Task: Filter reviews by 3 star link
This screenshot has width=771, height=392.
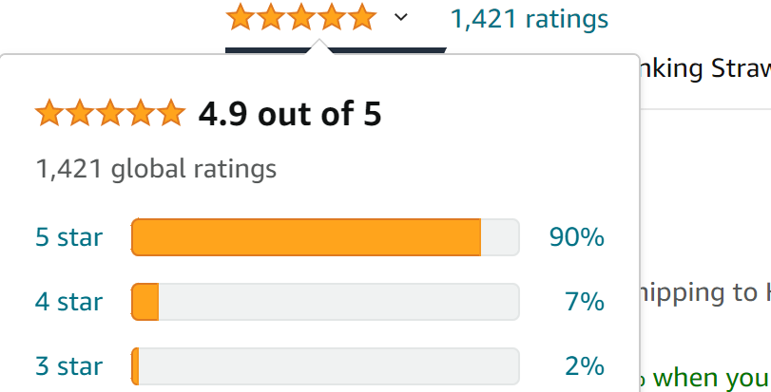Action: [68, 366]
